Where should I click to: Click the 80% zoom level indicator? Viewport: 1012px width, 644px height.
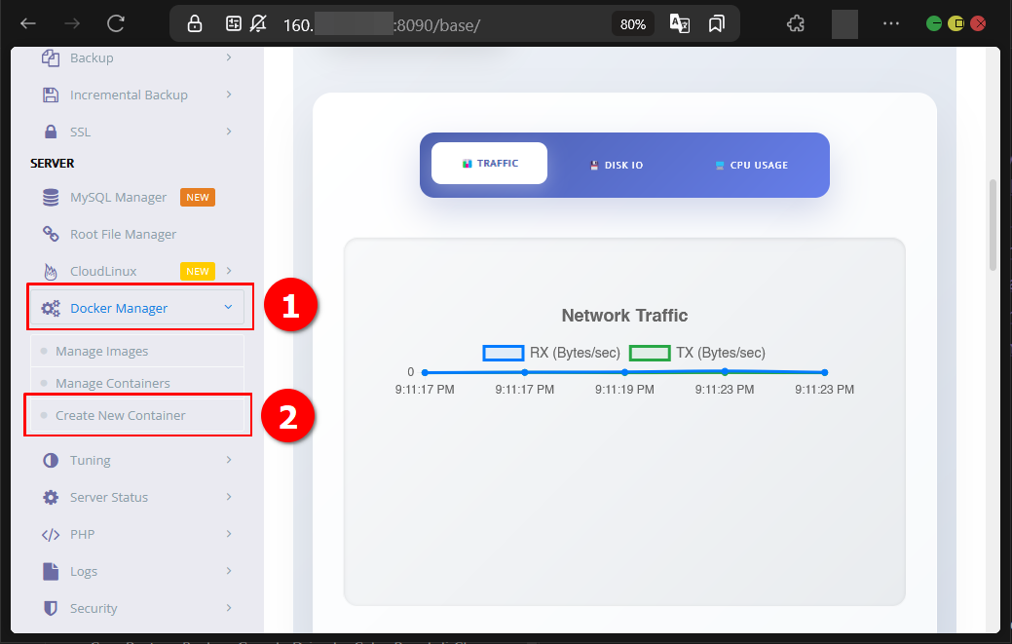[x=632, y=24]
